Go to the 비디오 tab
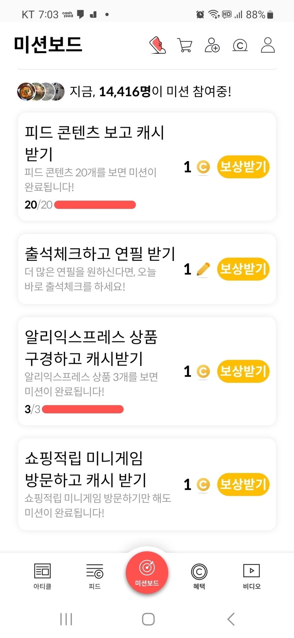Screen dimensions: 294x638 click(x=251, y=576)
